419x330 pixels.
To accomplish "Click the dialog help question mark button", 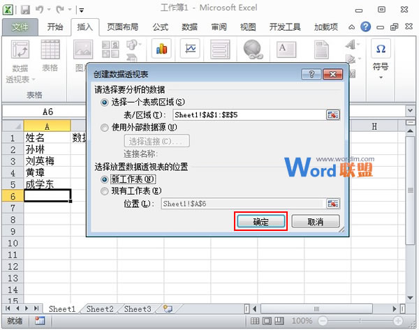I will (311, 74).
